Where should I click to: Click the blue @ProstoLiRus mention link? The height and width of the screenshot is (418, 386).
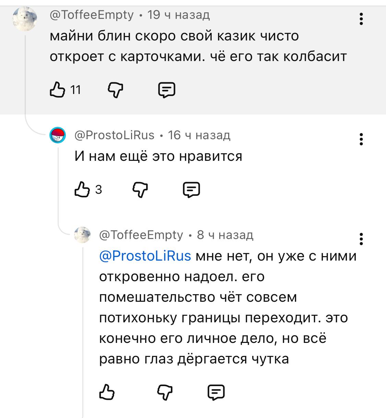coord(145,256)
